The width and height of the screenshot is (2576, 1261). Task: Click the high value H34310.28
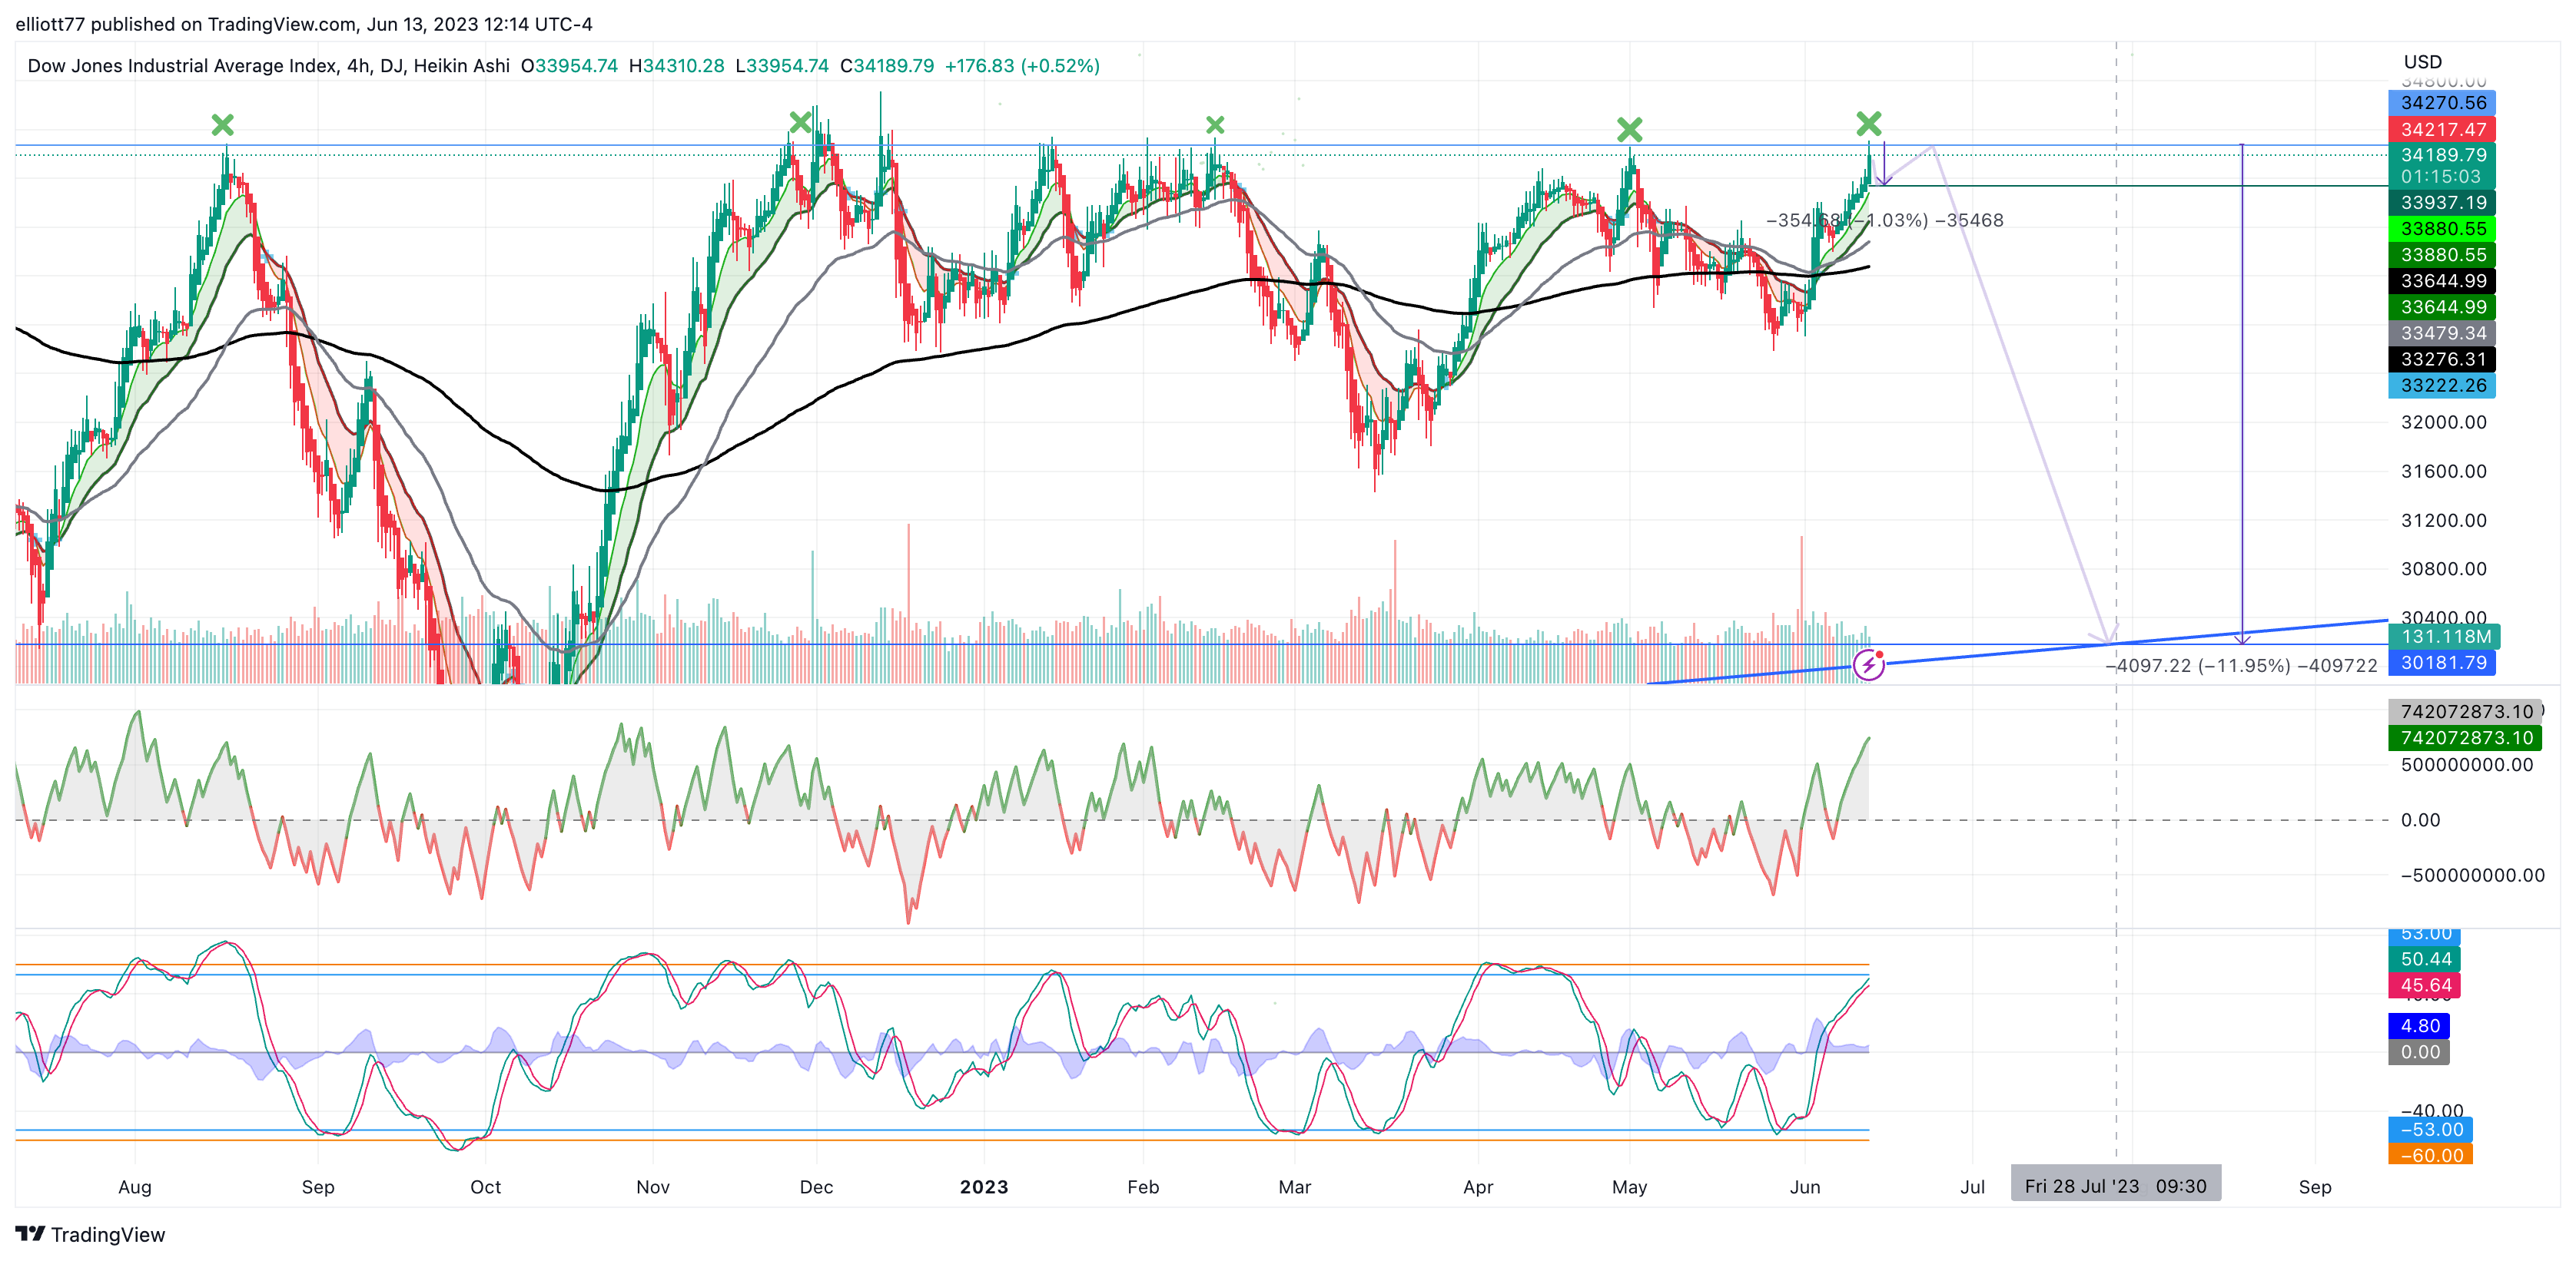pyautogui.click(x=676, y=66)
